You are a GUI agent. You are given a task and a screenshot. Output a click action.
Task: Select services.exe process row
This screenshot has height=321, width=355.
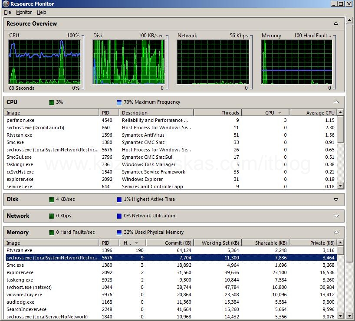[x=171, y=187]
